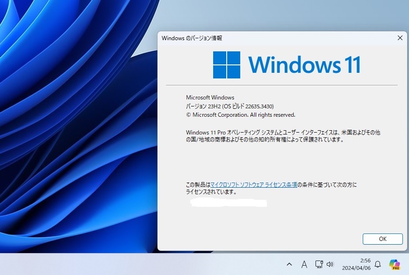Click the Windows 11 Pro description paragraph
This screenshot has height=275, width=409.
(x=283, y=136)
